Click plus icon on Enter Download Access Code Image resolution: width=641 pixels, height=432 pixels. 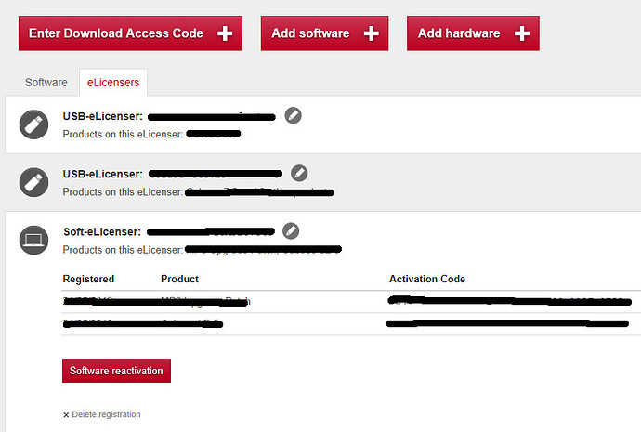pos(225,33)
